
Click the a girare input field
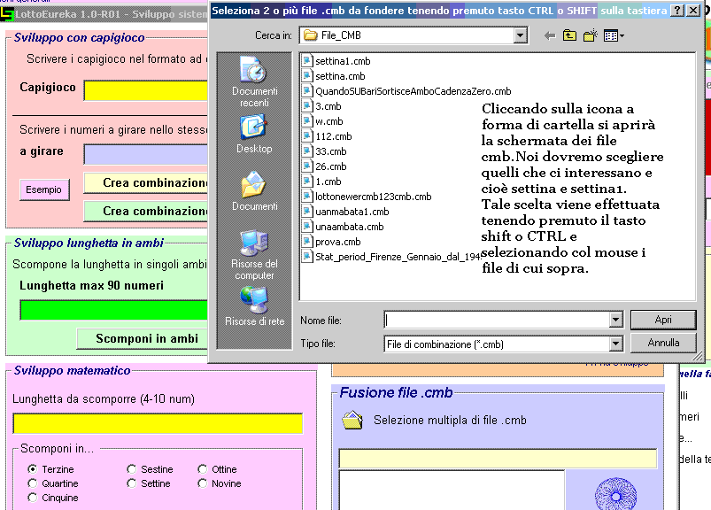tap(145, 155)
